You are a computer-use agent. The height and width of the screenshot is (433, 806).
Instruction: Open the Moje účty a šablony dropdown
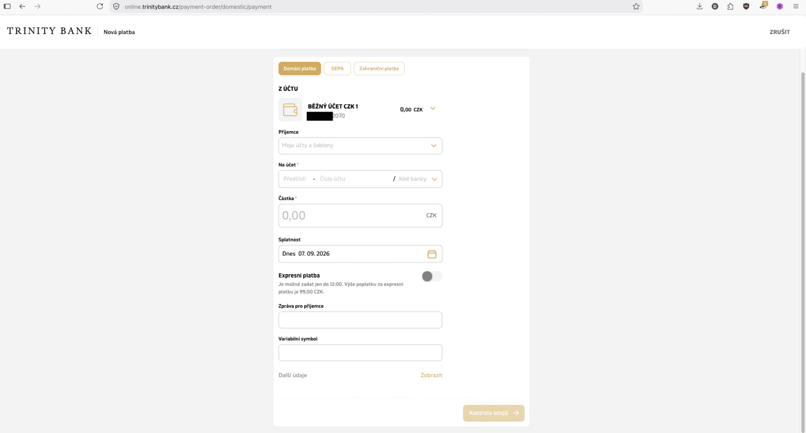pyautogui.click(x=360, y=146)
